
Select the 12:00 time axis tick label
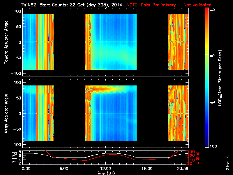pyautogui.click(x=105, y=169)
